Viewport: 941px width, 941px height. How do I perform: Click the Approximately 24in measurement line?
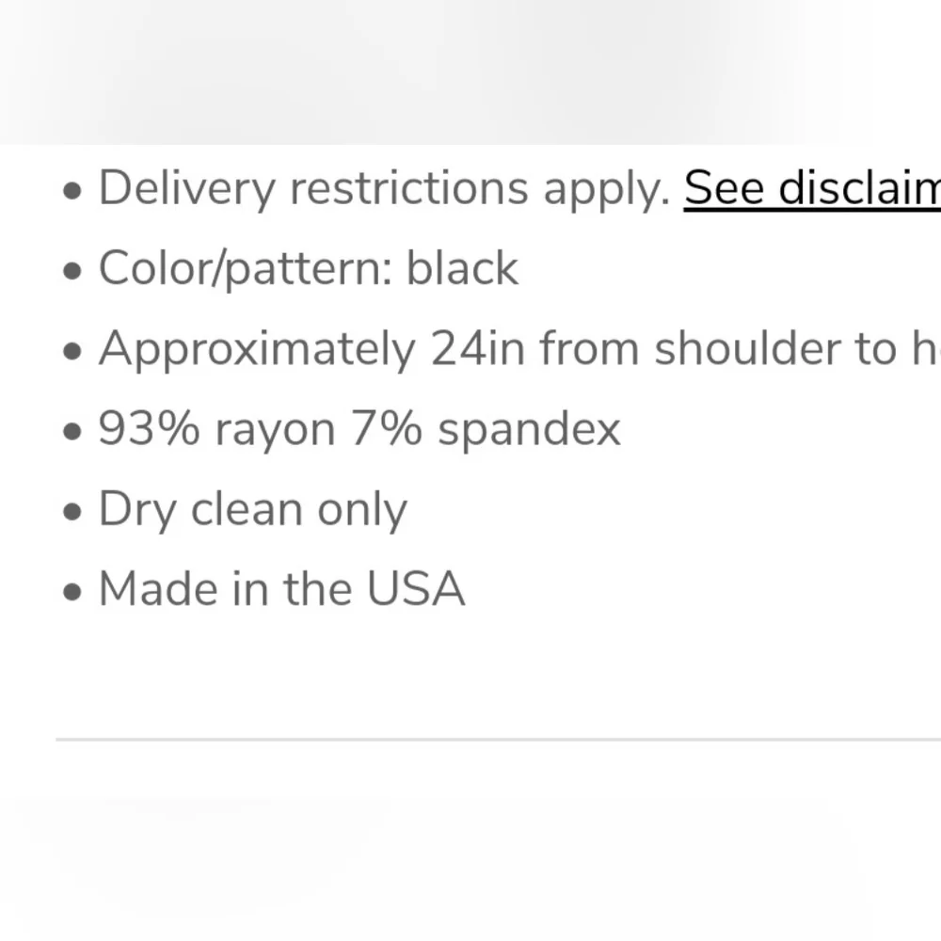pyautogui.click(x=518, y=349)
